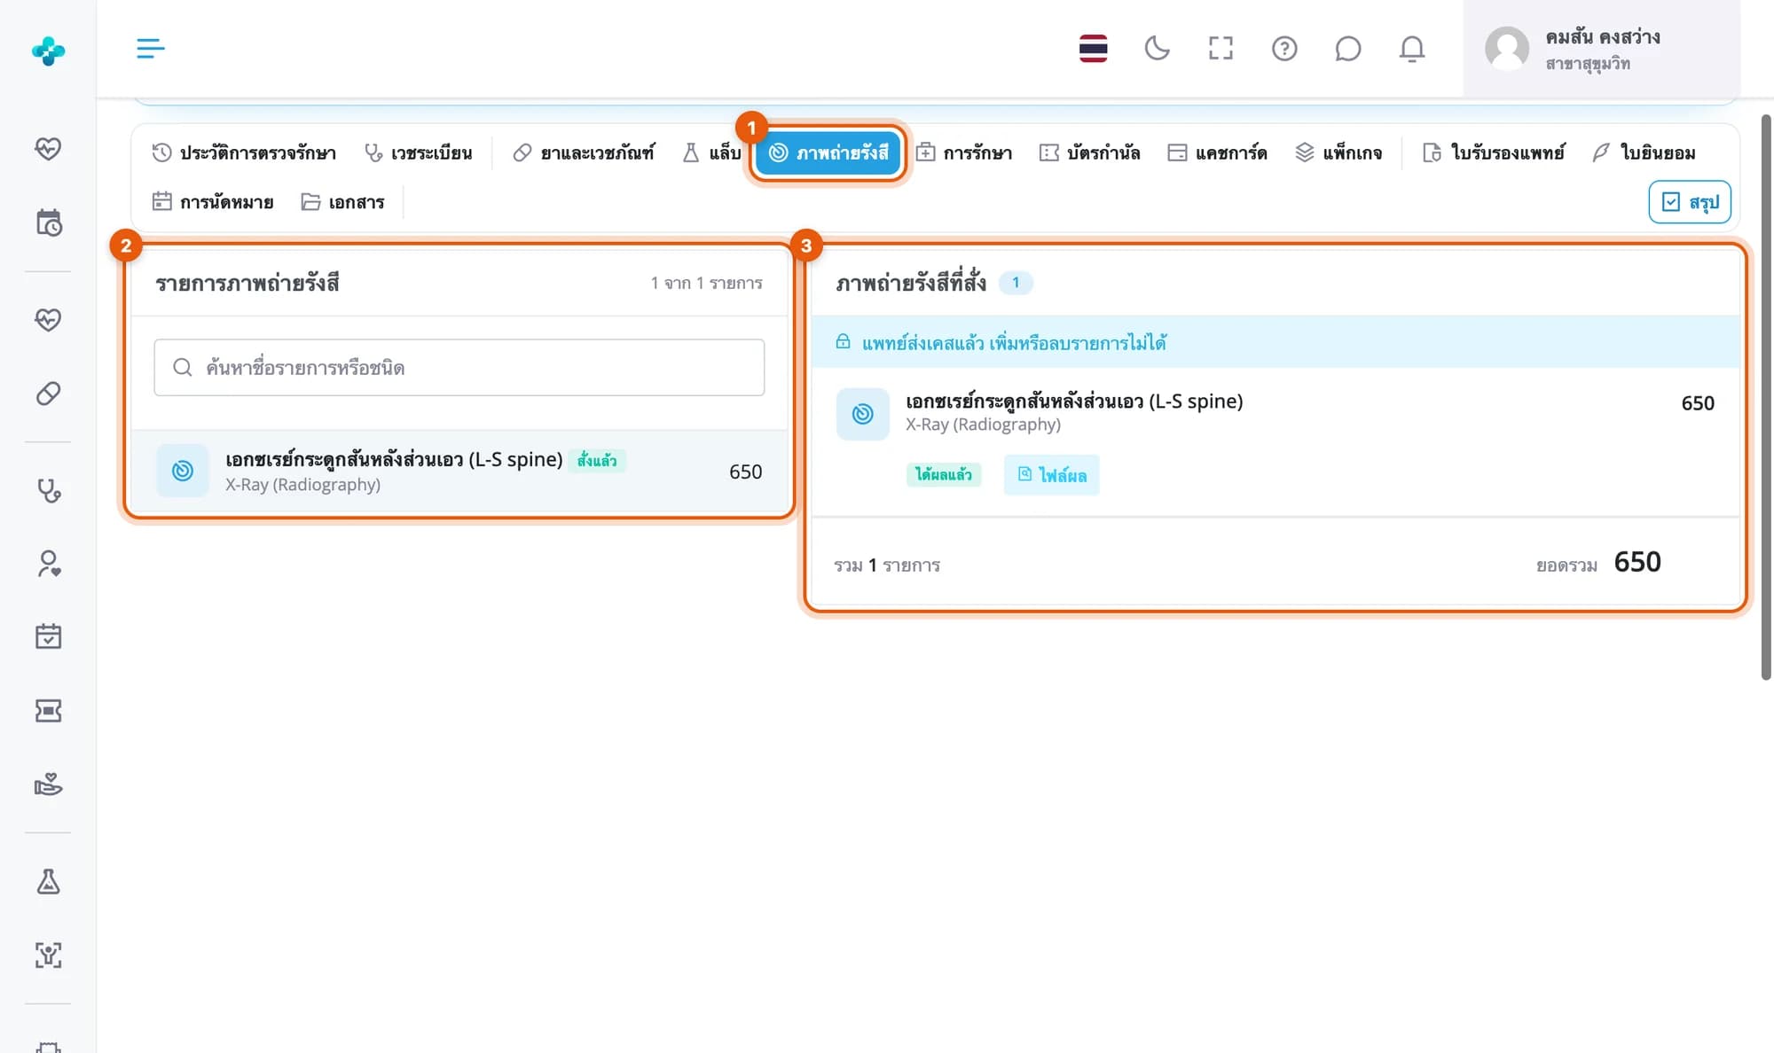The height and width of the screenshot is (1053, 1774).
Task: Collapse the sidebar with the hamburger menu icon
Action: [x=150, y=48]
